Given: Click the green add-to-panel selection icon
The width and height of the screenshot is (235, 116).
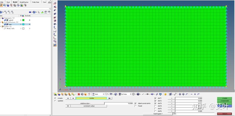Looking at the screenshot, I should click(x=42, y=12).
